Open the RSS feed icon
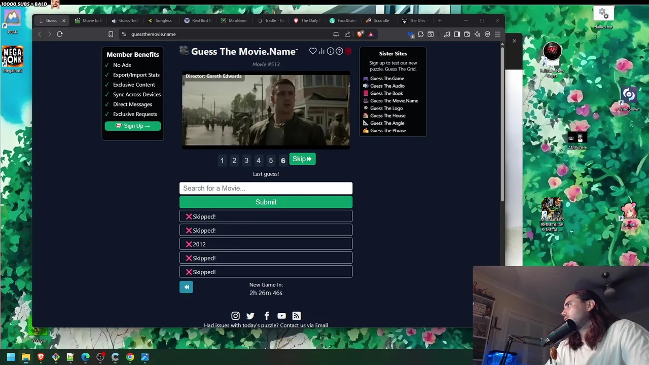This screenshot has height=365, width=649. coord(297,316)
